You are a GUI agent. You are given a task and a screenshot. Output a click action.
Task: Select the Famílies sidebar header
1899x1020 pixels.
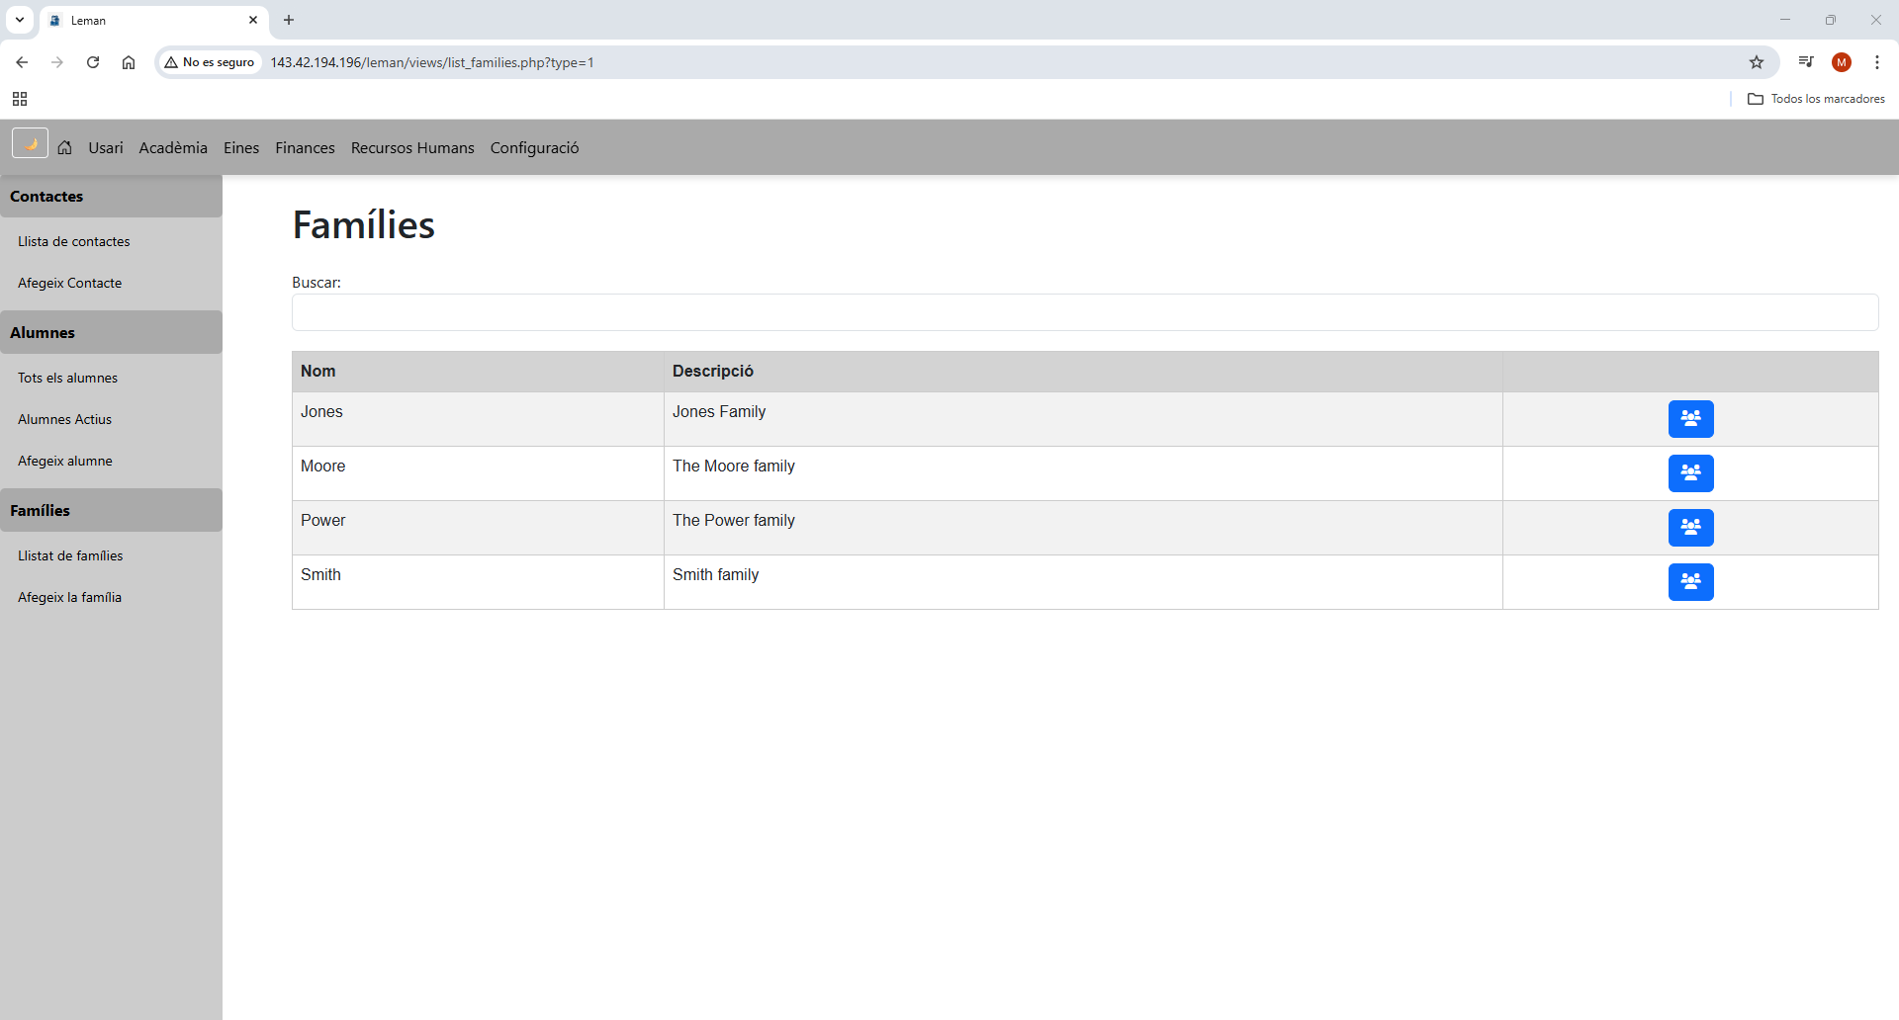pos(111,511)
